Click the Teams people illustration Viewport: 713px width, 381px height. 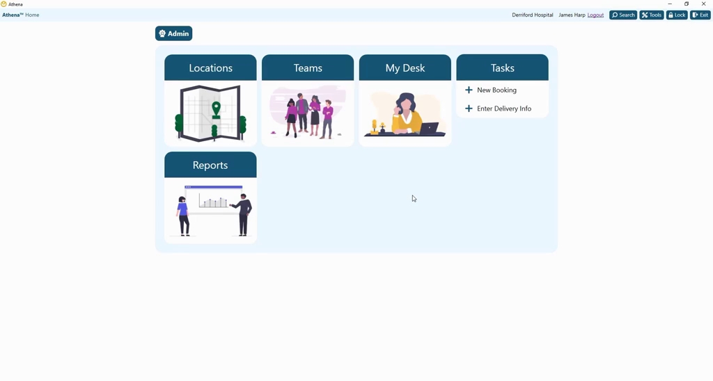pos(308,113)
